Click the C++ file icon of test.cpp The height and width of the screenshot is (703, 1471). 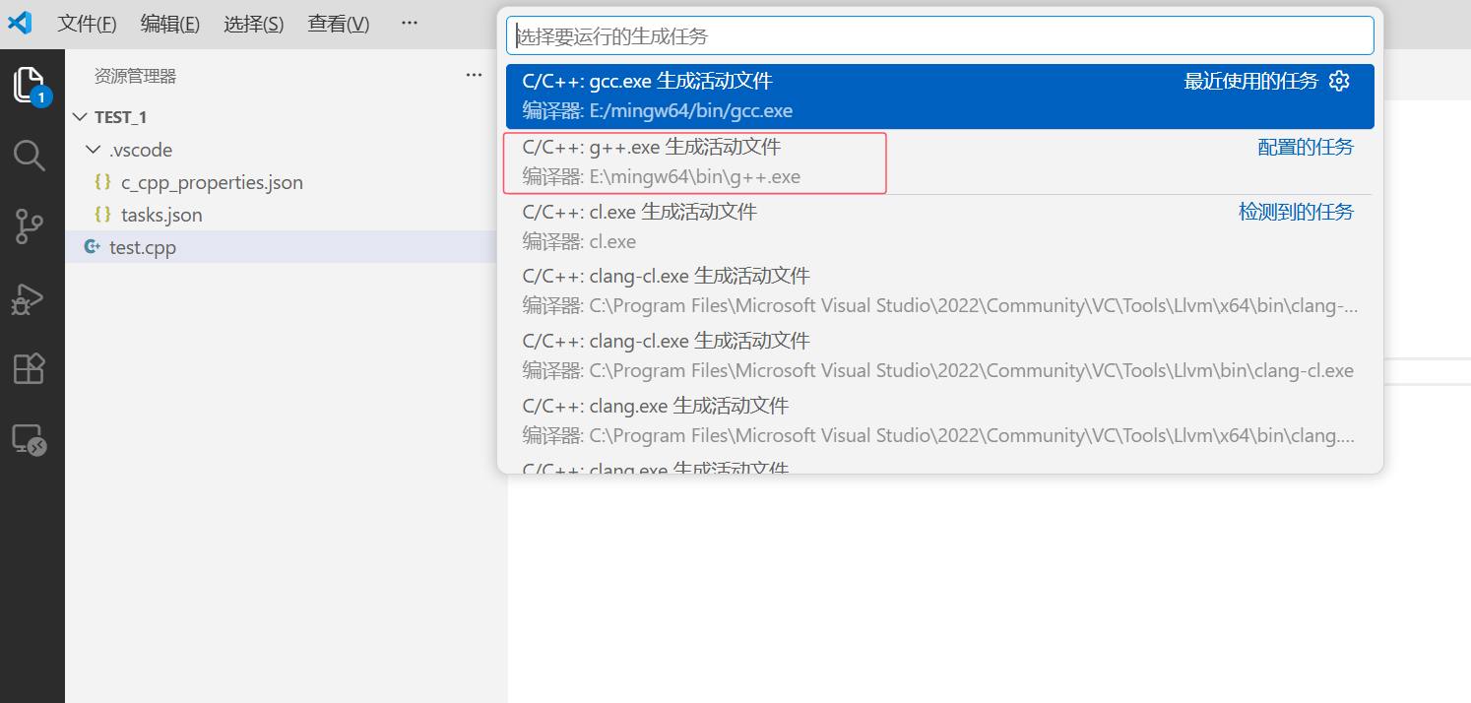pos(93,247)
